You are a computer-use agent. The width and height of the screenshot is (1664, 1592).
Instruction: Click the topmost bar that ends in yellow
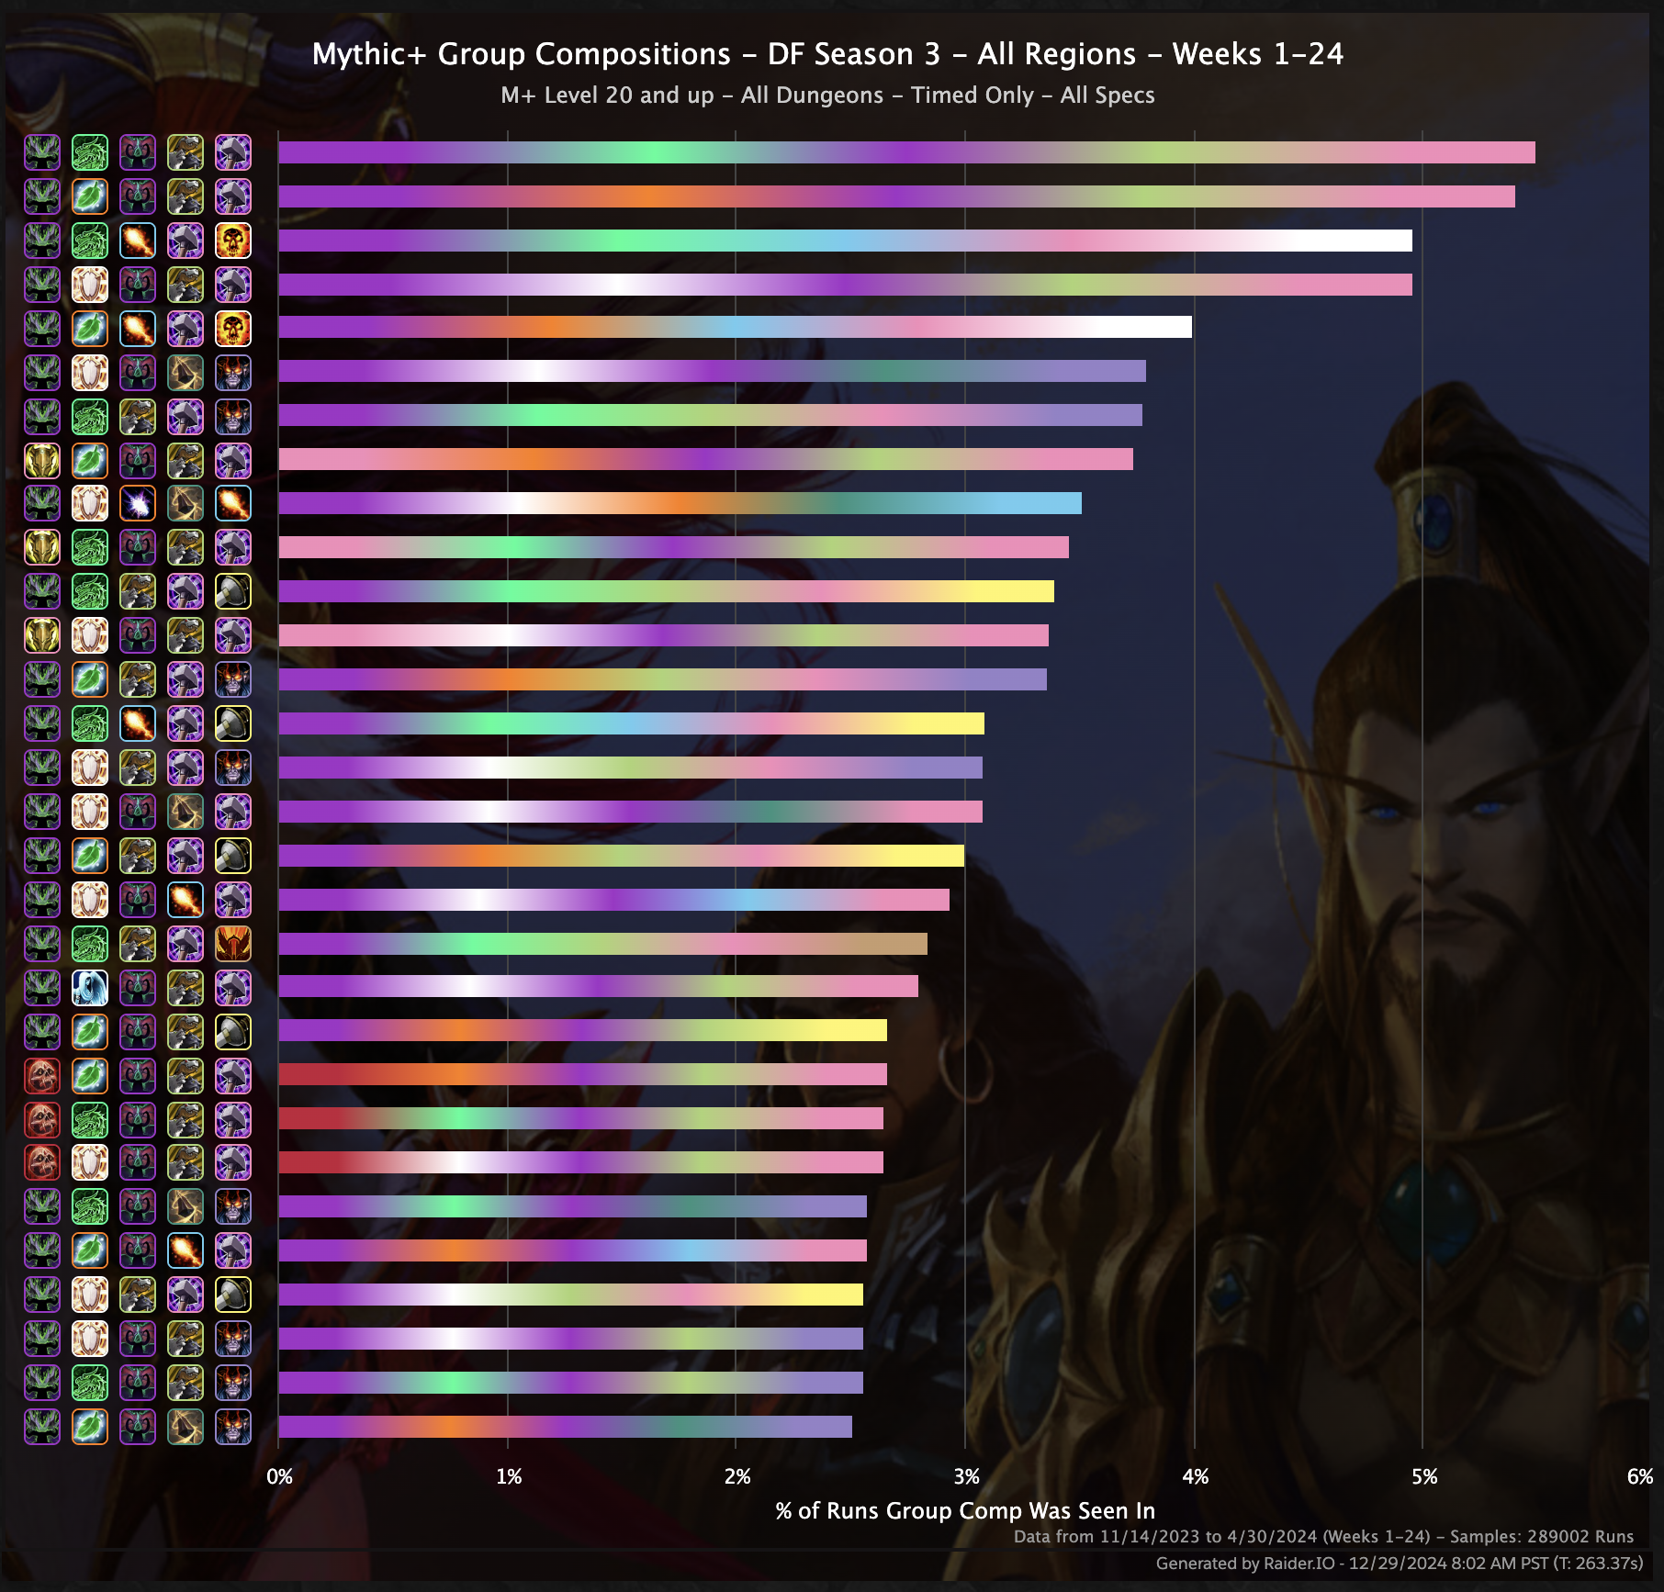click(x=667, y=591)
